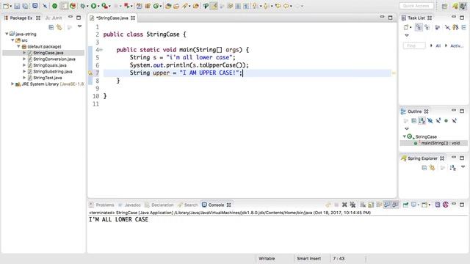470x264 pixels.
Task: Select StringSubstring.java in Package Explorer
Action: point(52,72)
